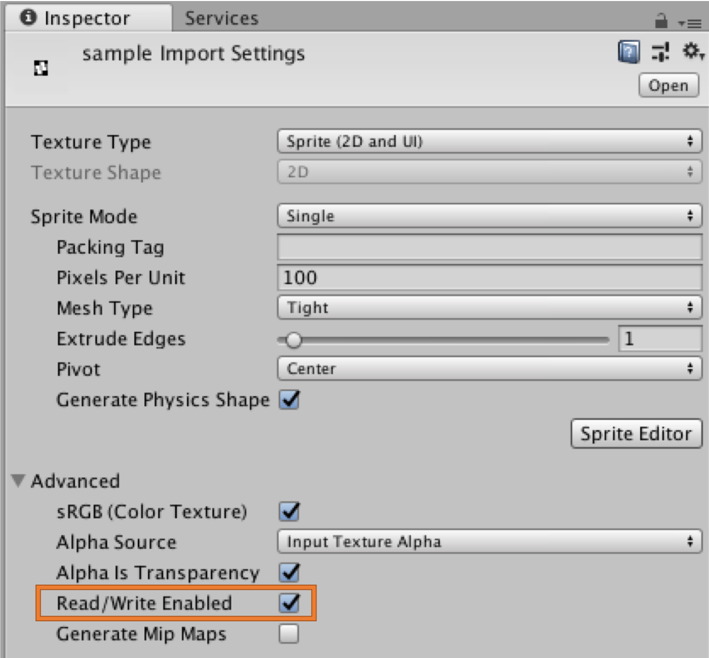Toggle Alpha Is Transparency checkbox
709x658 pixels.
pyautogui.click(x=289, y=572)
